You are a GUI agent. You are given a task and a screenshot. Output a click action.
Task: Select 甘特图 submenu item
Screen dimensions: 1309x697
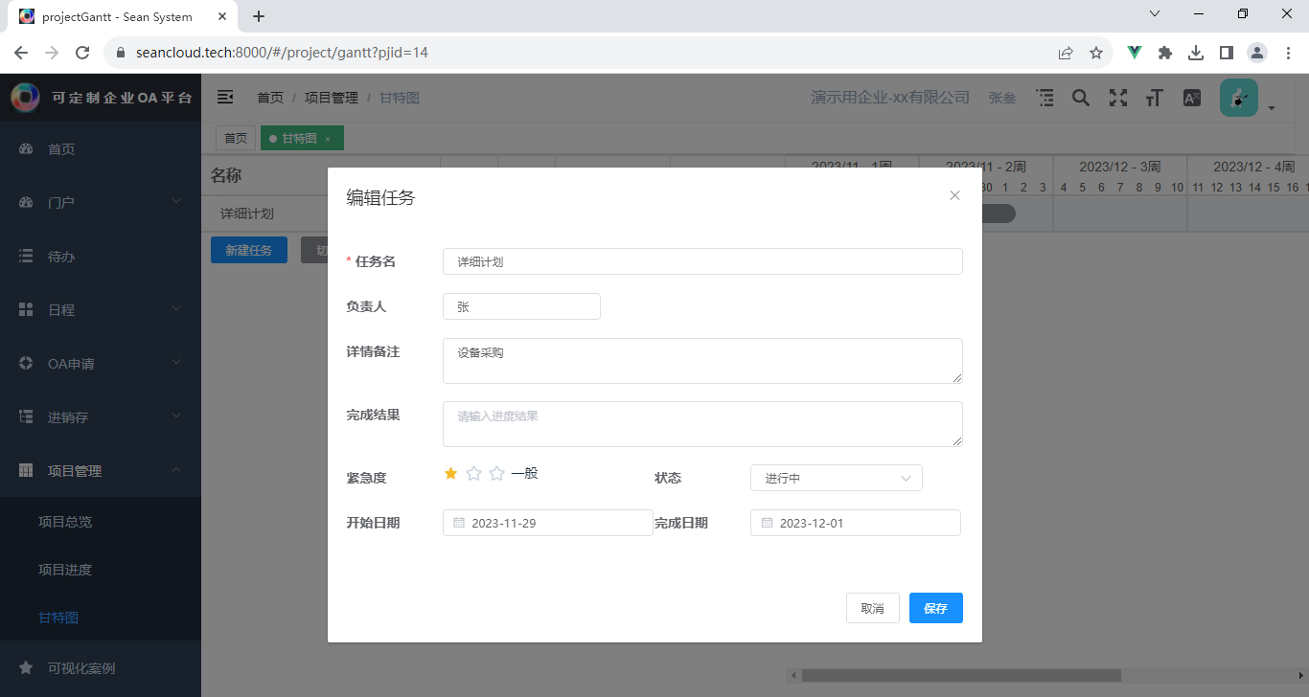[x=101, y=618]
